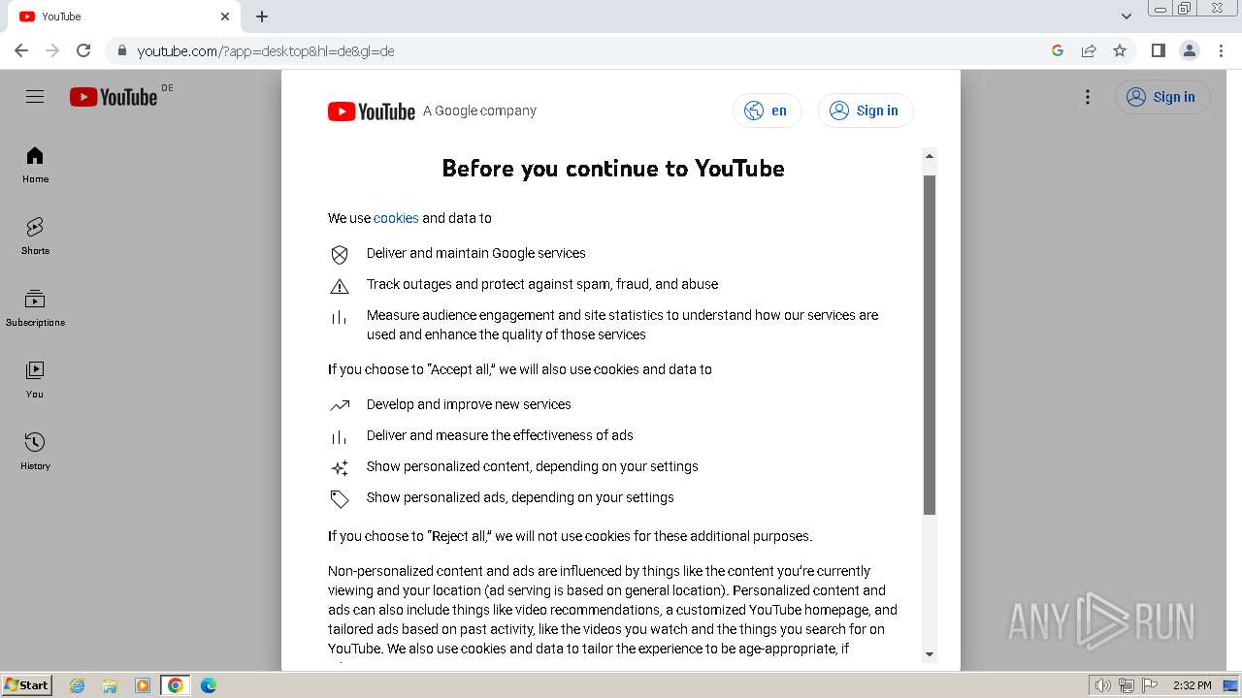This screenshot has width=1242, height=698.
Task: Click 'Track outages and protect against spam' line
Action: pos(542,284)
